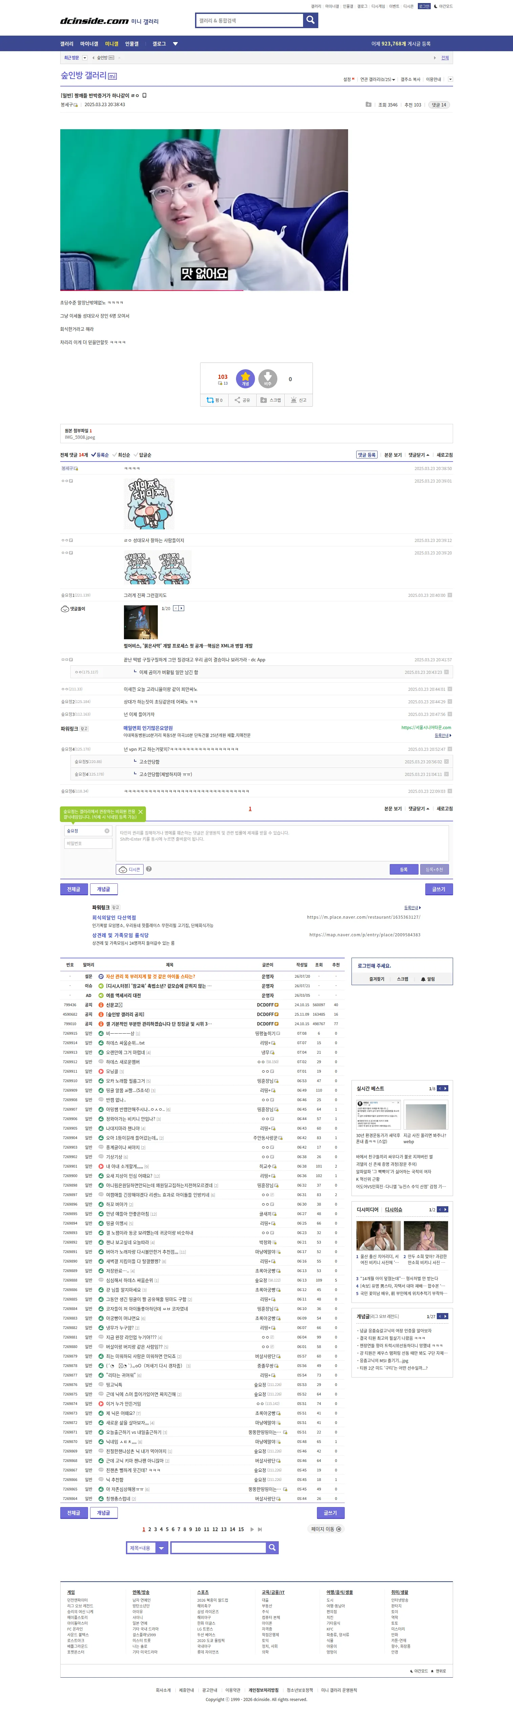
Task: Expand the 갤로그 dropdown arrow in nav bar
Action: click(175, 44)
